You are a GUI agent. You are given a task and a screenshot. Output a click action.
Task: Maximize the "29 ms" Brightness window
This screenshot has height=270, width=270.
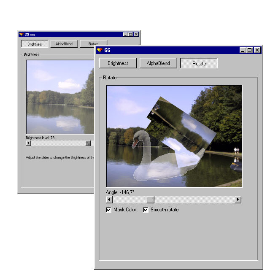130,34
